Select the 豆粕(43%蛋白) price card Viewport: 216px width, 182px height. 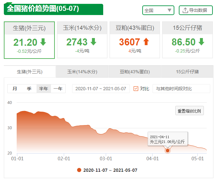pyautogui.click(x=135, y=40)
